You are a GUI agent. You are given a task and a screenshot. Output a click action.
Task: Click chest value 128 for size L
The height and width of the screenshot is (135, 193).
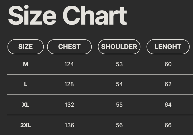pyautogui.click(x=69, y=84)
